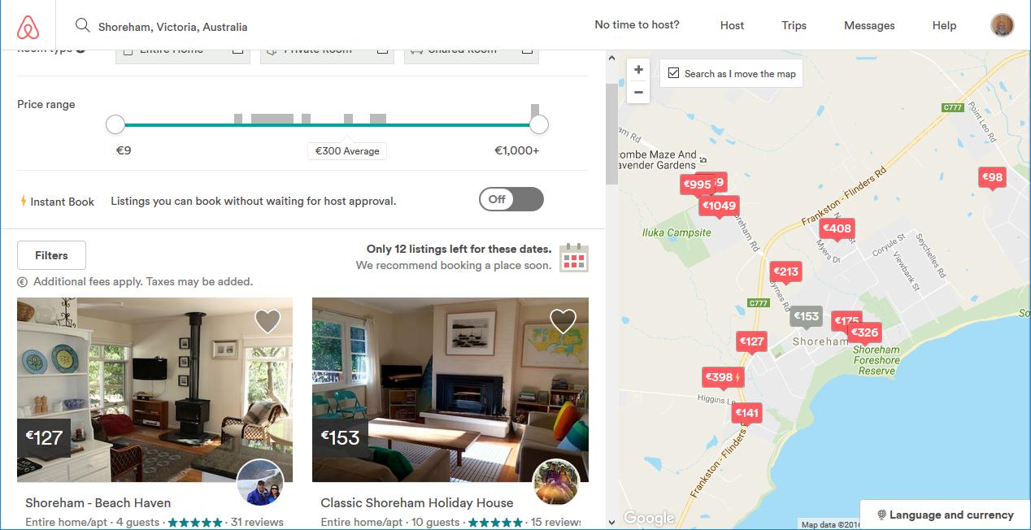Favorite Classic Shoreham Holiday House heart
This screenshot has width=1031, height=530.
[563, 321]
